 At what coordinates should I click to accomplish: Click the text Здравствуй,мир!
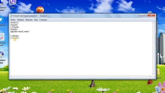(20, 32)
